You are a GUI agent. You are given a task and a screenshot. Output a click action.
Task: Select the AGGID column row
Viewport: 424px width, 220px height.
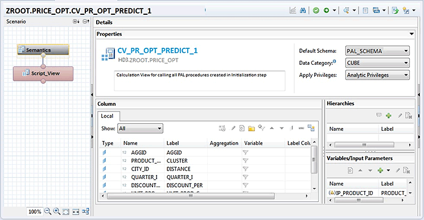point(205,152)
